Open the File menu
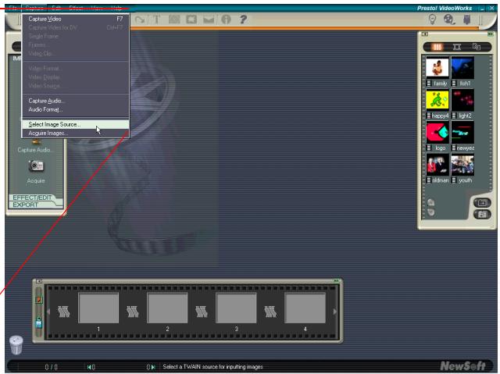The width and height of the screenshot is (500, 374). click(x=12, y=8)
